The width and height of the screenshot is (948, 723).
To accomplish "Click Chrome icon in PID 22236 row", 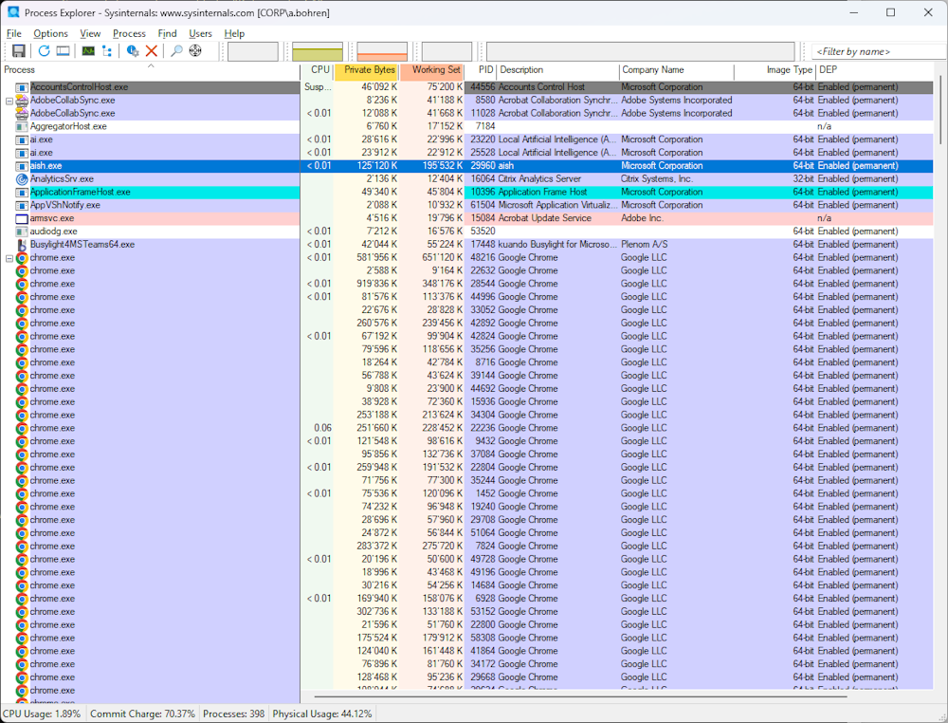I will point(22,428).
